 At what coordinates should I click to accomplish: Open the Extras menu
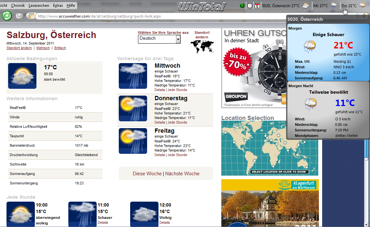pyautogui.click(x=58, y=6)
